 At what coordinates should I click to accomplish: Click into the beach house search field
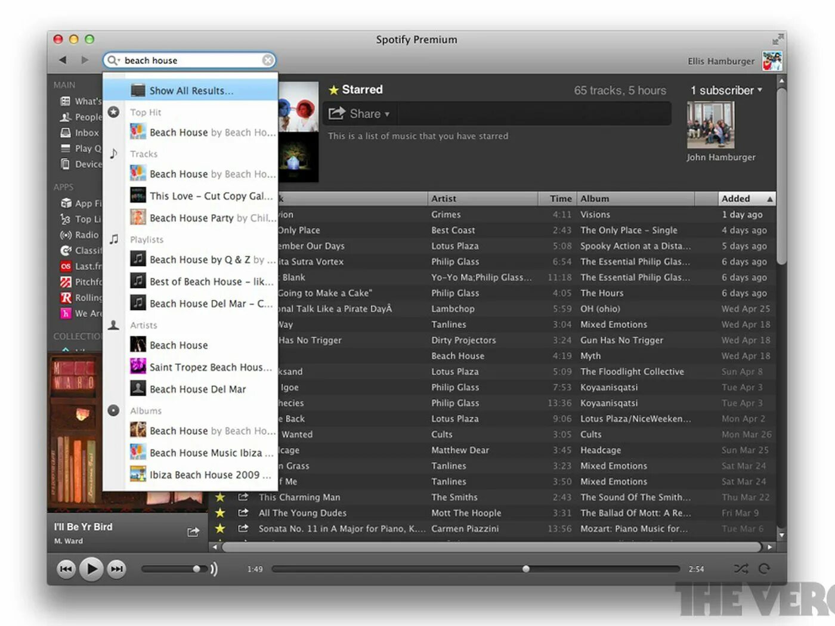pos(191,60)
